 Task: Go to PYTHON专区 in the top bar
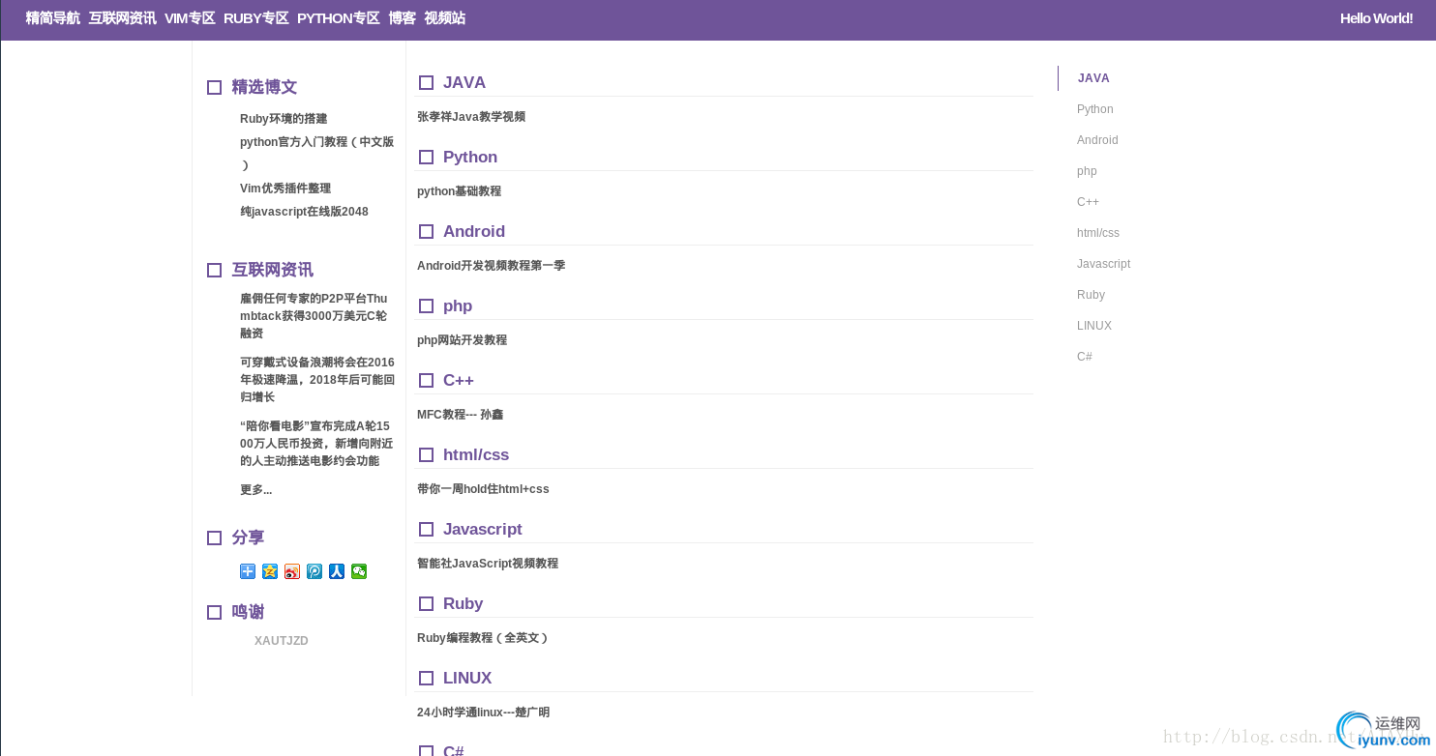coord(339,18)
